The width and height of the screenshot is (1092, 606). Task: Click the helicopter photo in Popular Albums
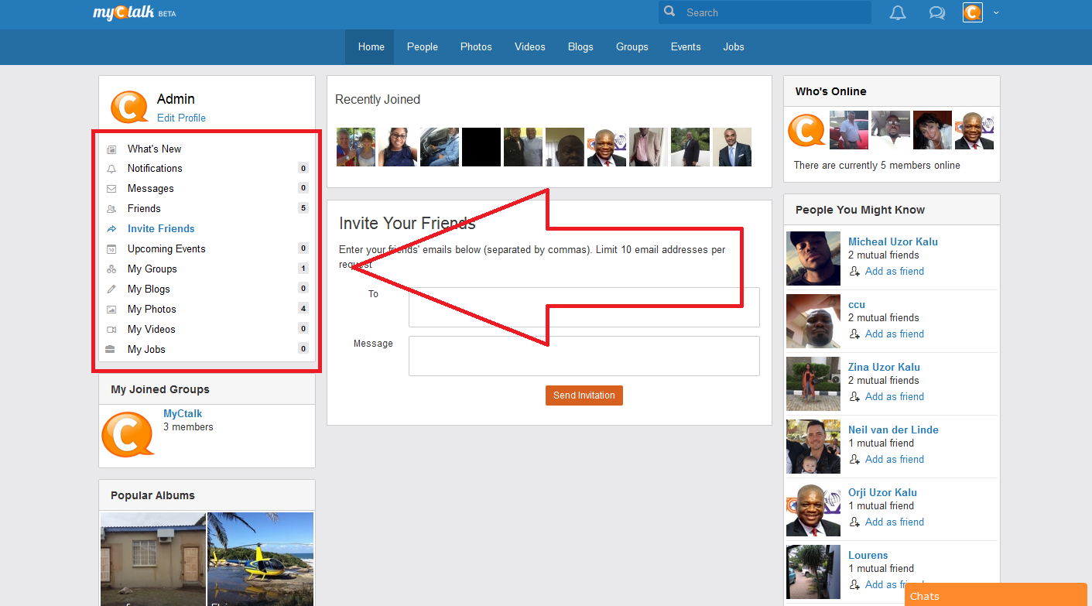[x=260, y=559]
